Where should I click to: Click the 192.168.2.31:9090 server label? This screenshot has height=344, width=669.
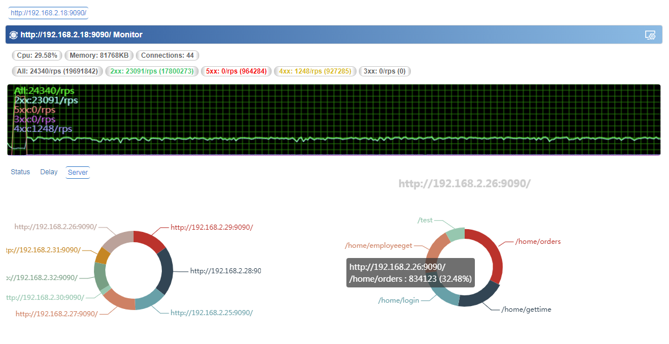tap(44, 250)
